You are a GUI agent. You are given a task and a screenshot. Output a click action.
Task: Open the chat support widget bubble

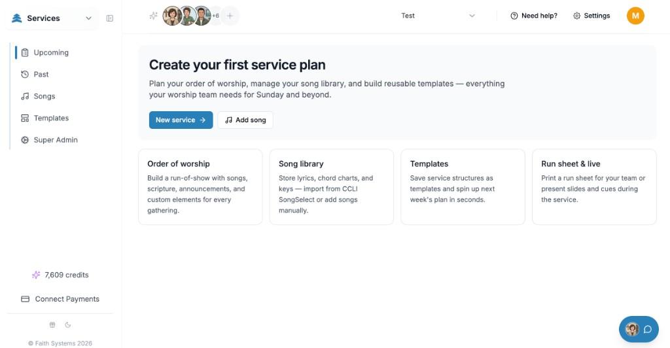pos(639,329)
